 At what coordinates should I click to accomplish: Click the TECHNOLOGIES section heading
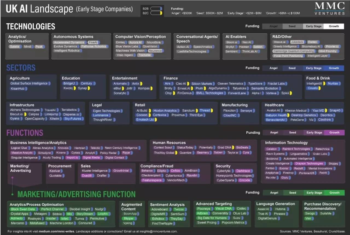(x=31, y=27)
